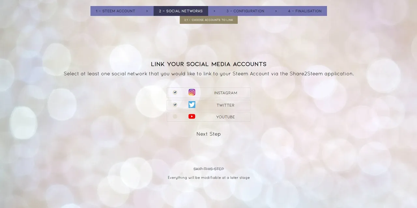This screenshot has height=208, width=417.
Task: Go to step 1 – Steem Account
Action: coord(115,11)
